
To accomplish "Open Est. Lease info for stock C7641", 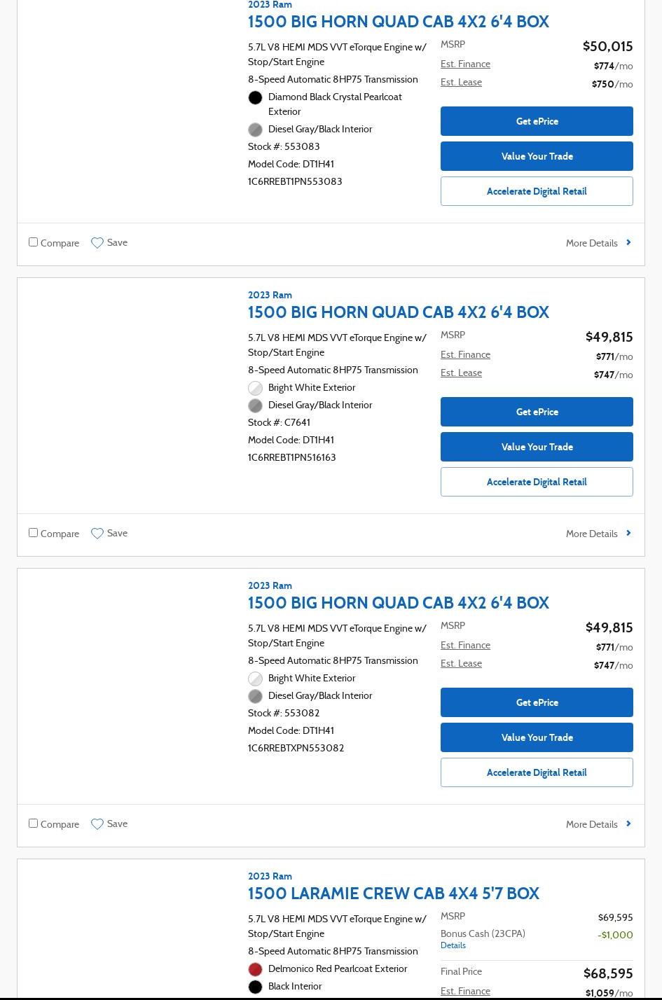I will [461, 373].
